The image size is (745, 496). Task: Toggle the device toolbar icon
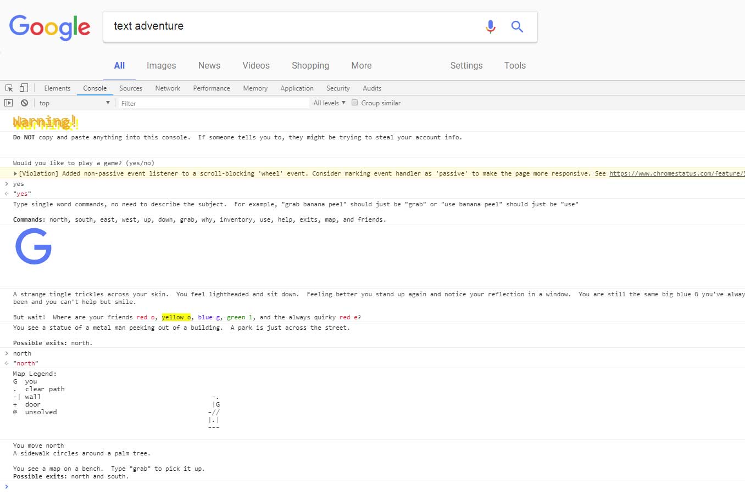(x=24, y=88)
